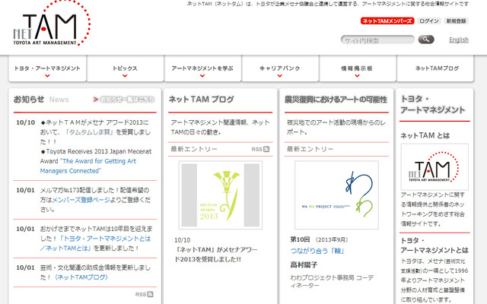Click blog entry title メセナアワード2013を受賞しました
The height and width of the screenshot is (304, 487).
point(216,255)
